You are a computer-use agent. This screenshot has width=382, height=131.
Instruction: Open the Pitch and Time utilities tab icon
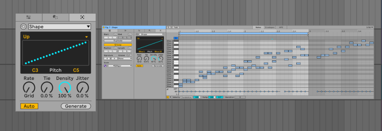pos(29,17)
